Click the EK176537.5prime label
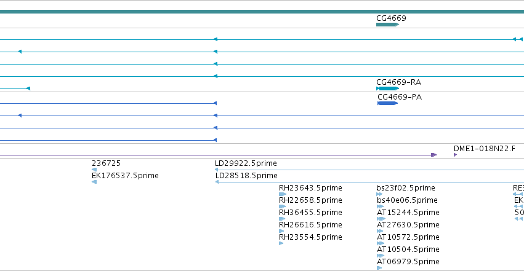The image size is (524, 271). coord(126,176)
